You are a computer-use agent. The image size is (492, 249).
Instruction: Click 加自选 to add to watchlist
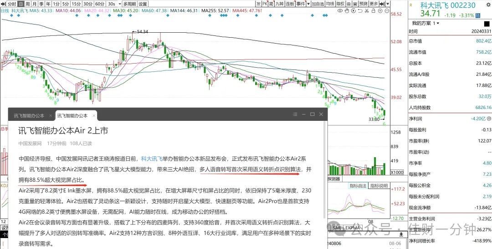pos(318,4)
